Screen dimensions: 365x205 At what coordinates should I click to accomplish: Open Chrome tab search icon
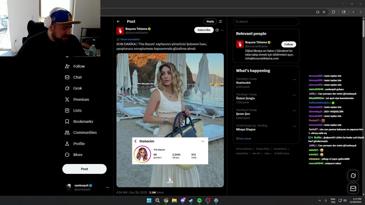click(344, 12)
